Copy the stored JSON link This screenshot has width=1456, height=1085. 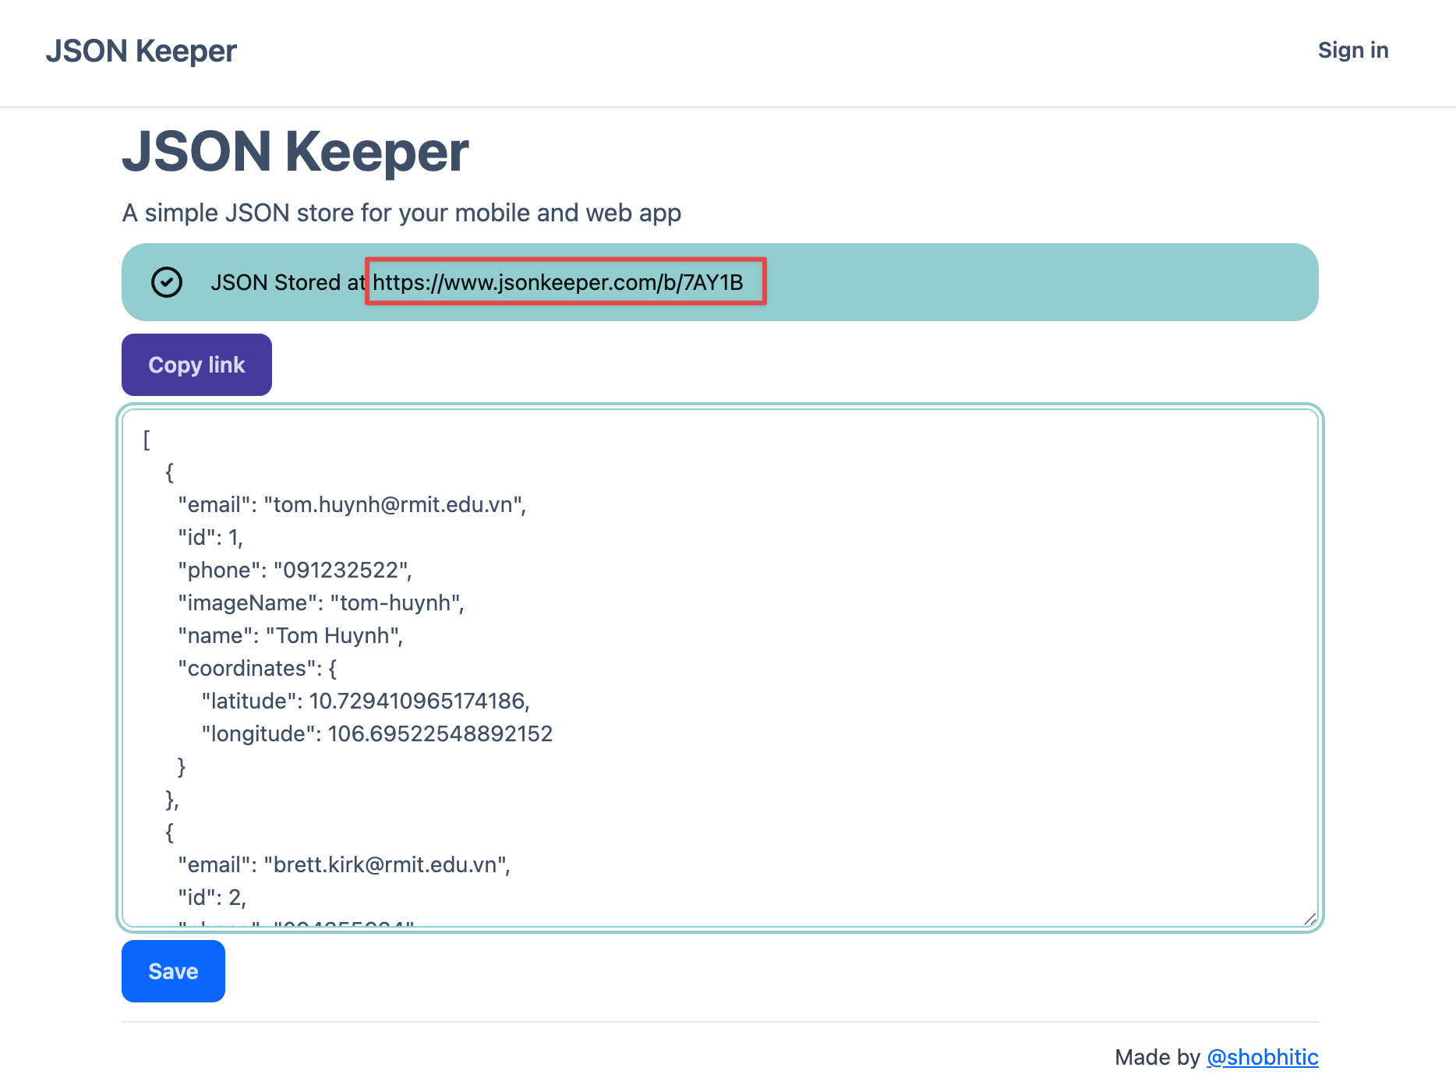(x=196, y=364)
